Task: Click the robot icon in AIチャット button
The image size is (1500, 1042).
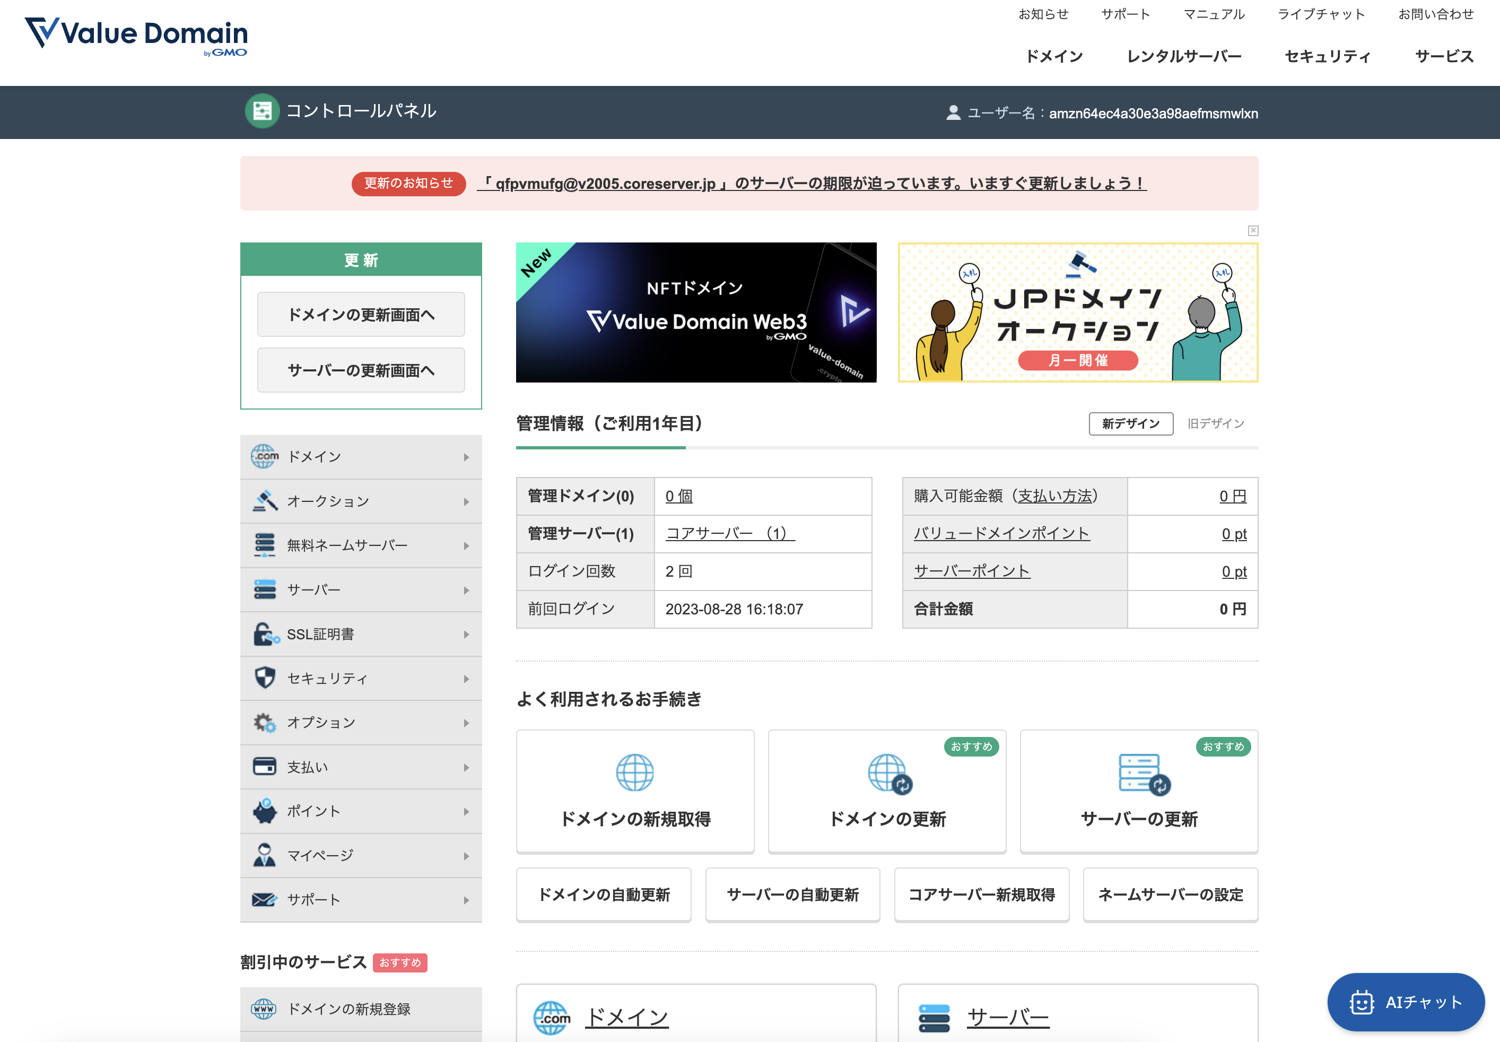Action: click(1362, 1002)
